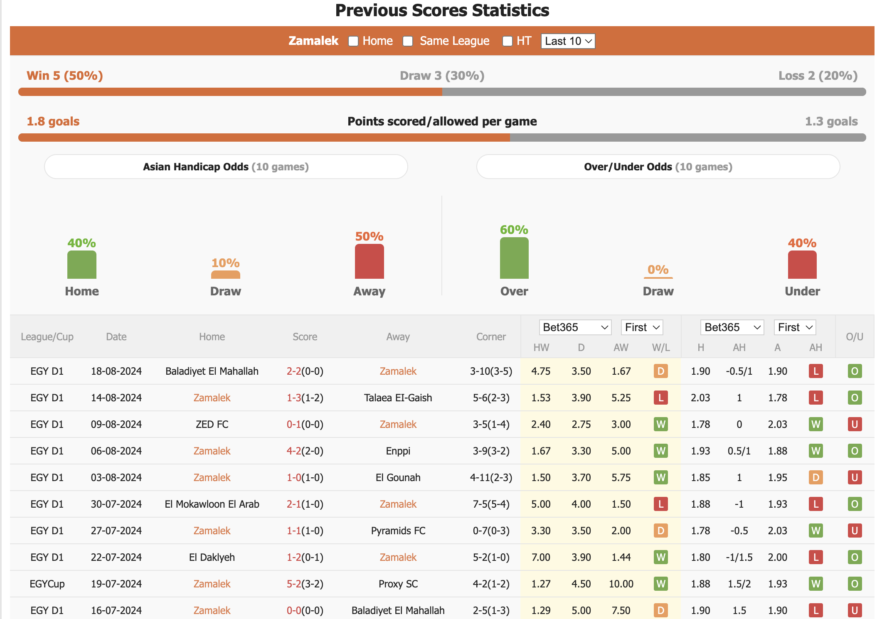
Task: Click ZED FC team name
Action: 212,424
